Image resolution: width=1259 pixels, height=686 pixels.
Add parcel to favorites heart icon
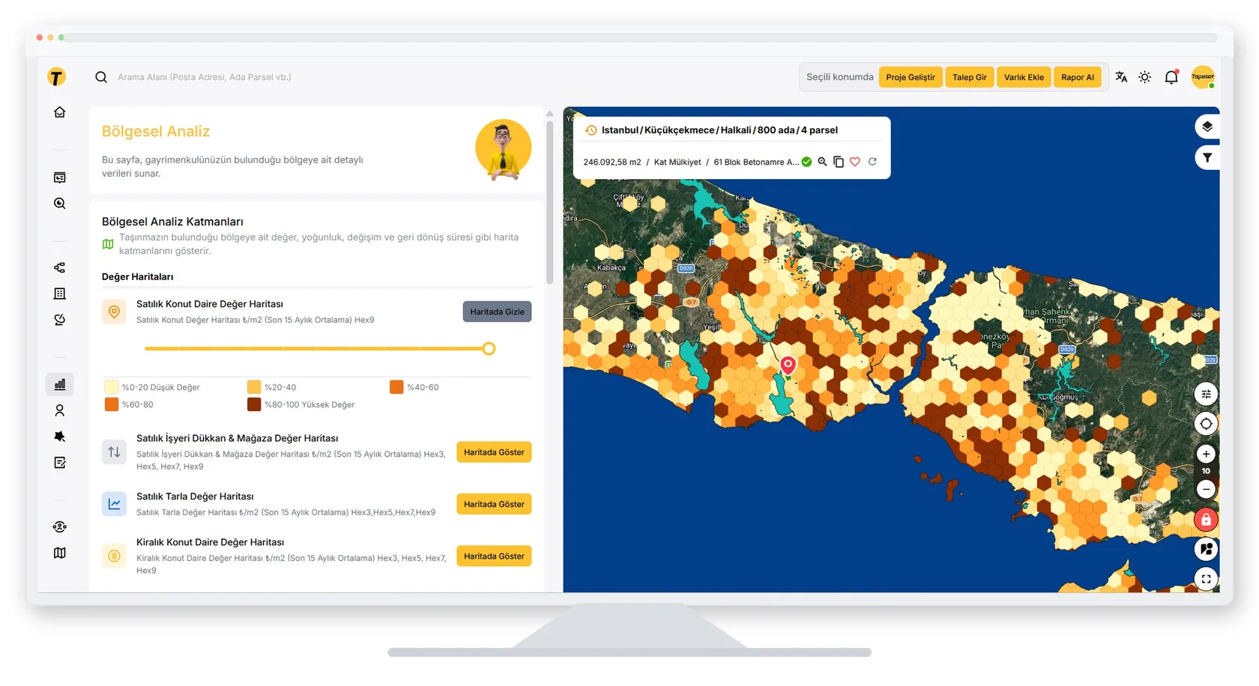(855, 162)
